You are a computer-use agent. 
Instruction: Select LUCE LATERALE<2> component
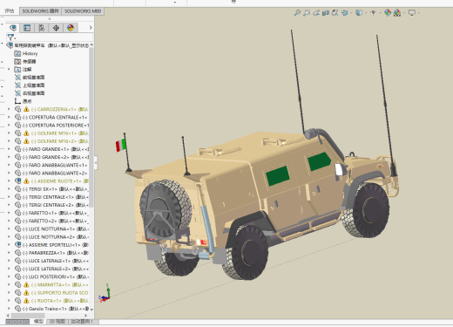pyautogui.click(x=51, y=269)
